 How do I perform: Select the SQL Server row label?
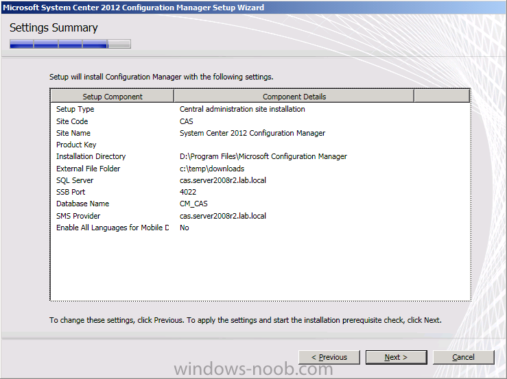point(75,180)
